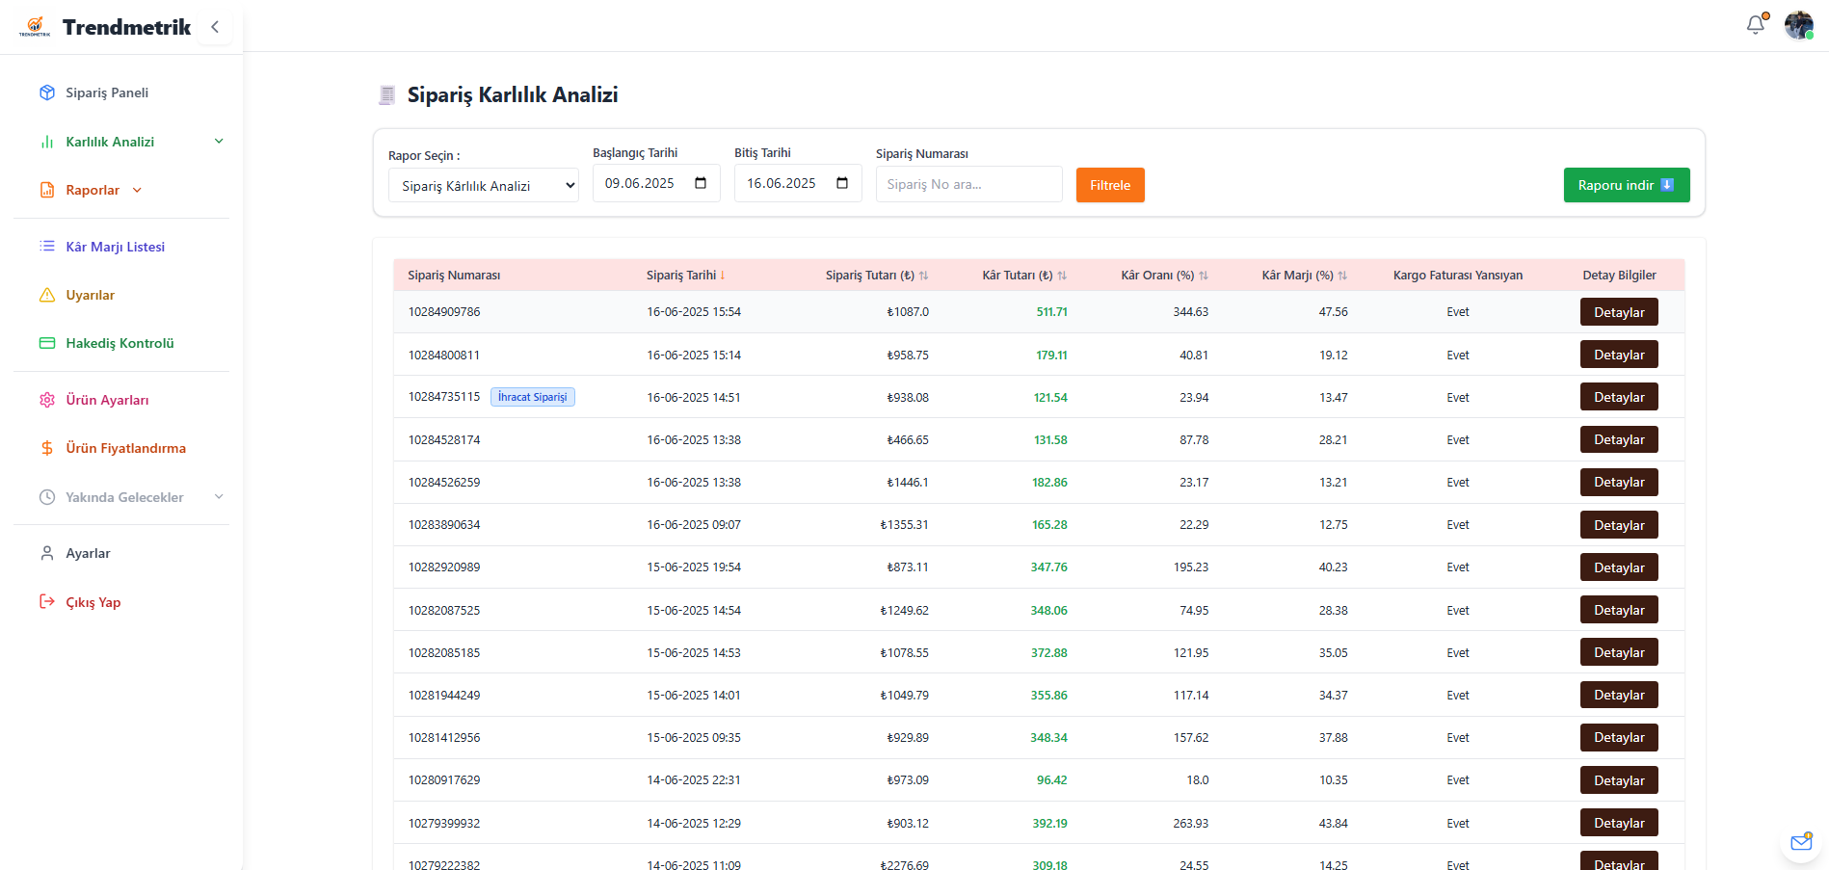Collapse the sidebar with the chevron arrow

[x=215, y=27]
